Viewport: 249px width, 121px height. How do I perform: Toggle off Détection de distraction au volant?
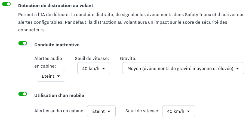click(x=6, y=4)
